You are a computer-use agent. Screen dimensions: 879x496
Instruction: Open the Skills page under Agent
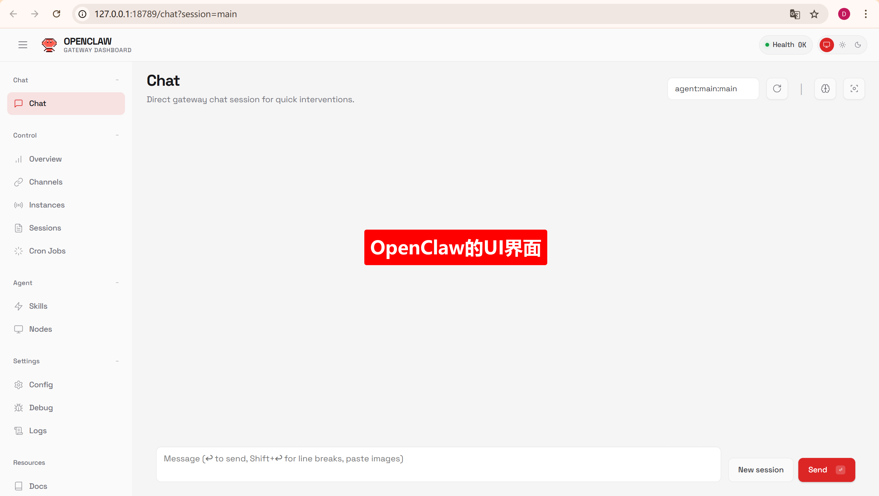[38, 306]
